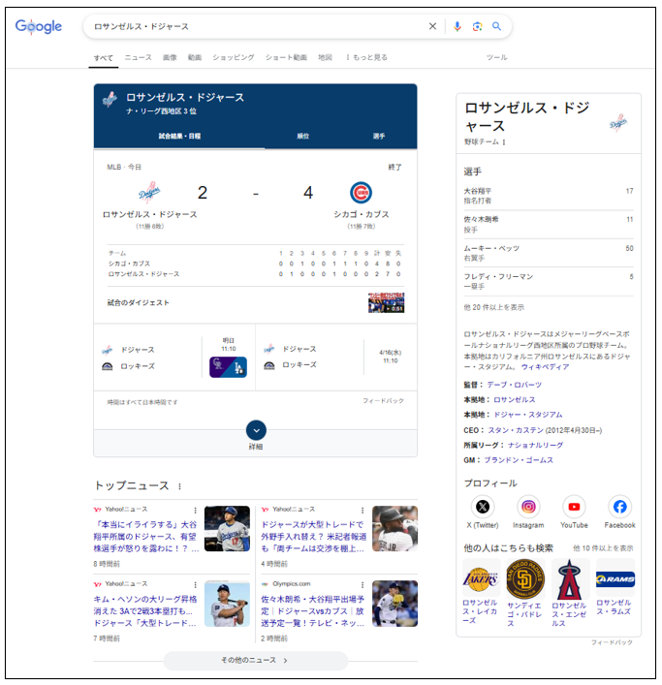The image size is (662, 685).
Task: Expand the もっと見る menu
Action: click(366, 57)
